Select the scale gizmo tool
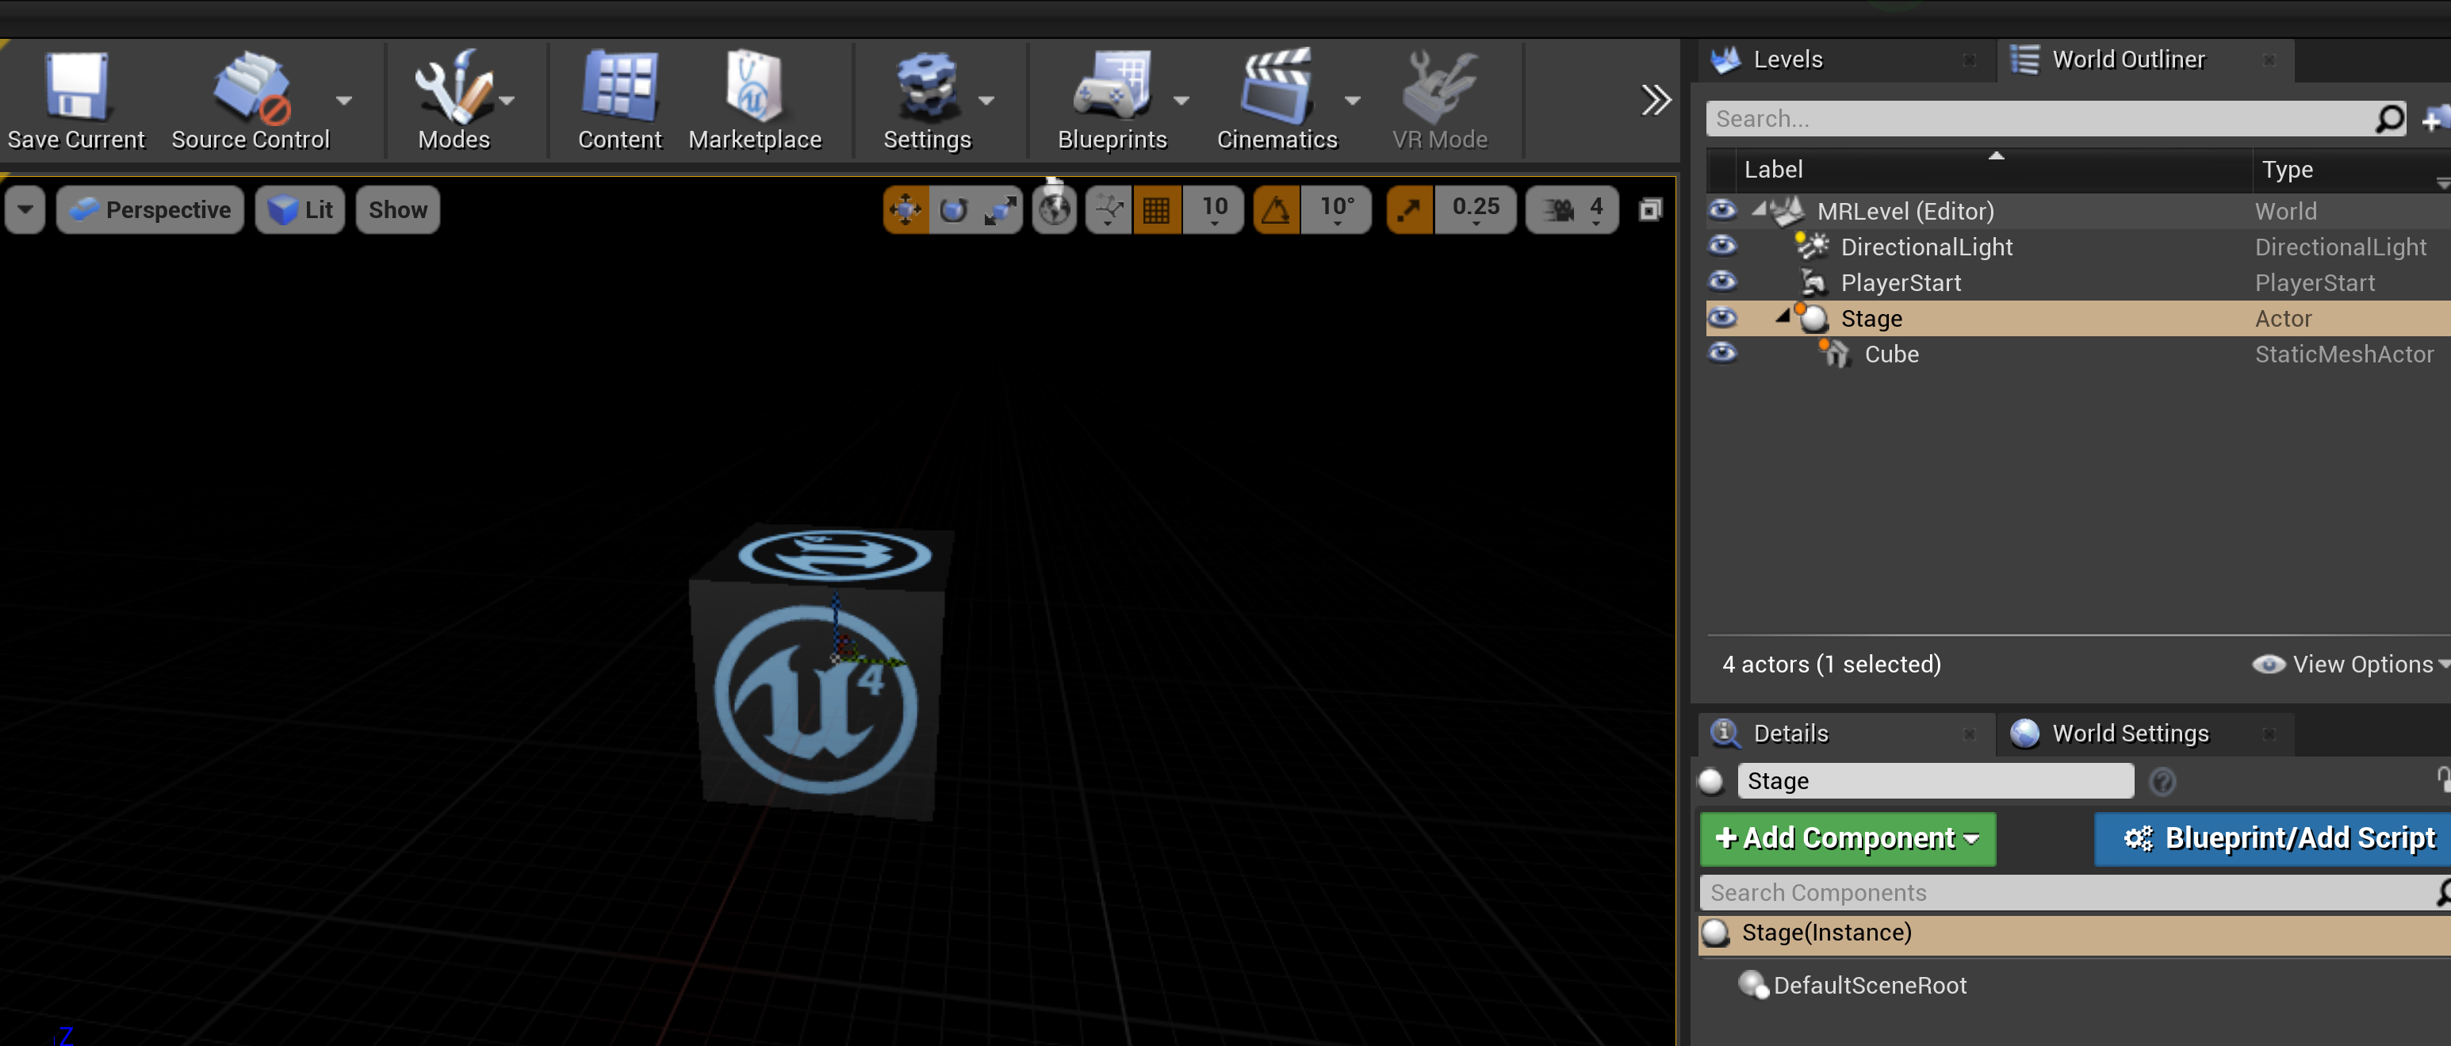This screenshot has height=1046, width=2451. [x=999, y=209]
